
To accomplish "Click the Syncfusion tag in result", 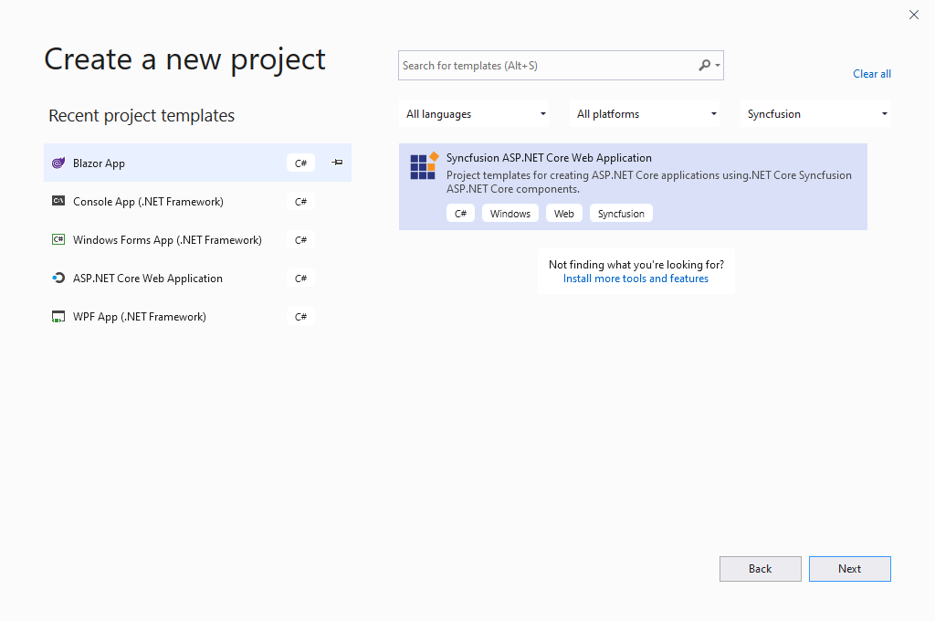I will point(621,213).
